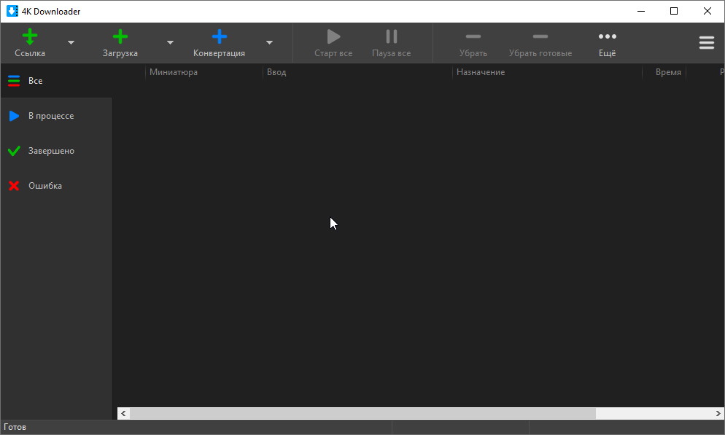This screenshot has width=725, height=435.
Task: Click the Убрать minus icon
Action: (473, 37)
